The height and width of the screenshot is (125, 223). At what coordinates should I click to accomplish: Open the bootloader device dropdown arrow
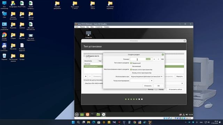pos(182,83)
